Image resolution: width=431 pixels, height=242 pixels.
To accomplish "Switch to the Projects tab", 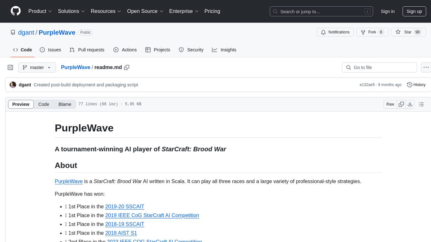I will tap(158, 50).
